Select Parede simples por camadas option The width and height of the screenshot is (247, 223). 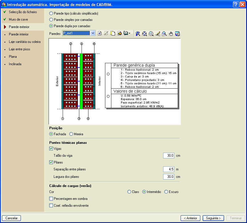(51, 20)
